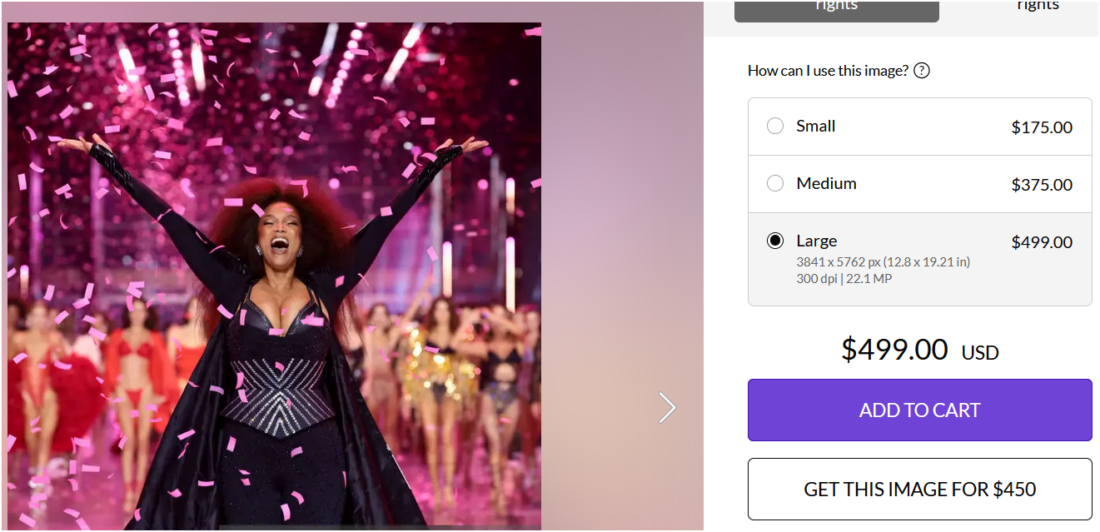Go to next image with arrow
Viewport: 1100px width, 532px height.
667,407
